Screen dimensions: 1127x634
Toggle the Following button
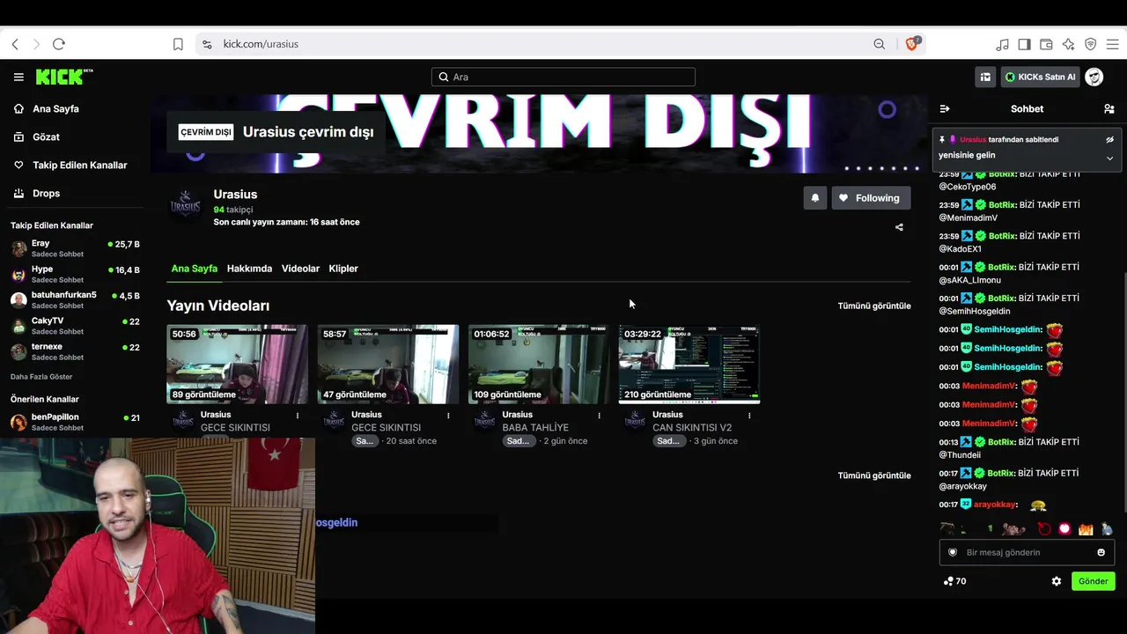(x=869, y=198)
